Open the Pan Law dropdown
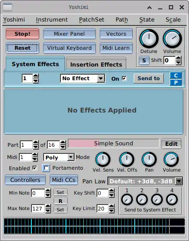This screenshot has width=189, height=241. pyautogui.click(x=145, y=181)
